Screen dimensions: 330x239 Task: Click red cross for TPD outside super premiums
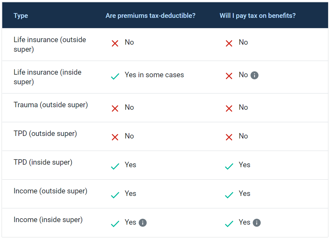[115, 137]
